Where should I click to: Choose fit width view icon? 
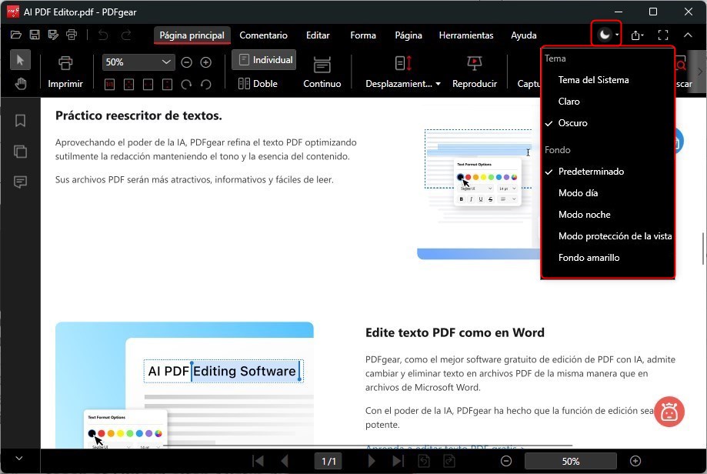[148, 85]
